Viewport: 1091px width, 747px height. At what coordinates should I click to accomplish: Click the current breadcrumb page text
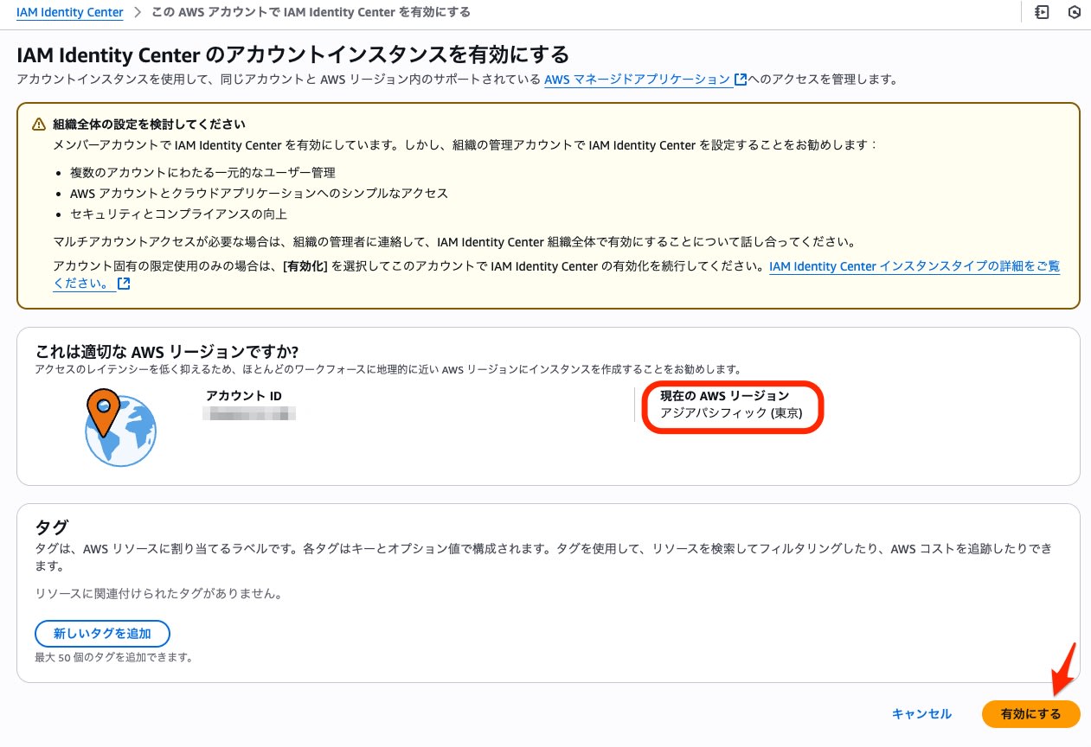point(312,13)
